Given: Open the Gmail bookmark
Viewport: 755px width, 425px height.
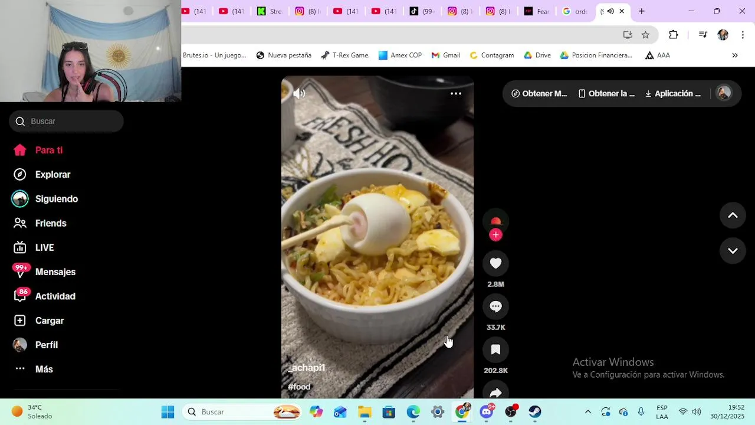Looking at the screenshot, I should click(x=445, y=55).
